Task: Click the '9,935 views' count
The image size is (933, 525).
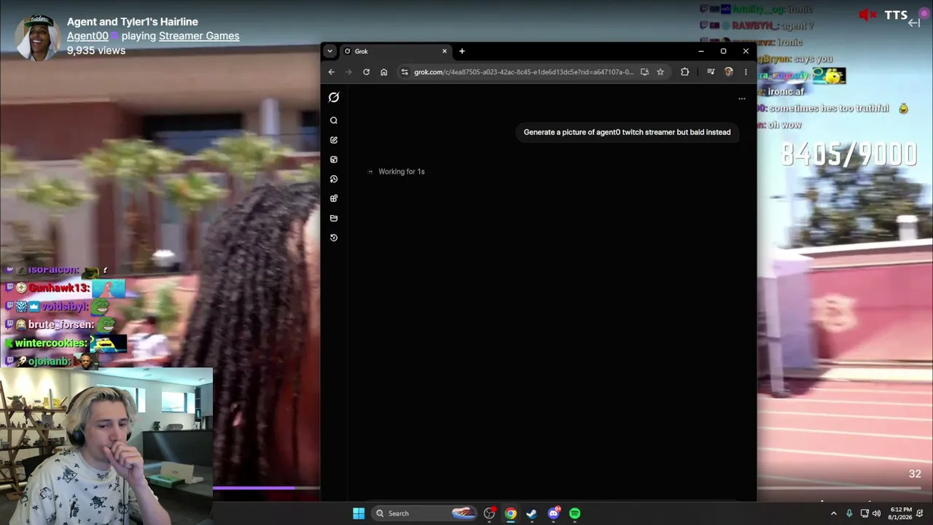Action: [x=96, y=50]
